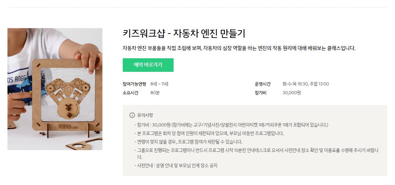Click the info icon beside 유의사항
Screen dimensions: 395x185
click(x=132, y=115)
